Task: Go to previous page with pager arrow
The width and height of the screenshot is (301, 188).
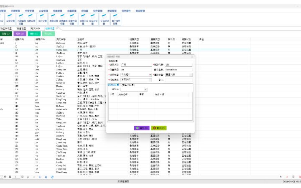Action: 34,177
